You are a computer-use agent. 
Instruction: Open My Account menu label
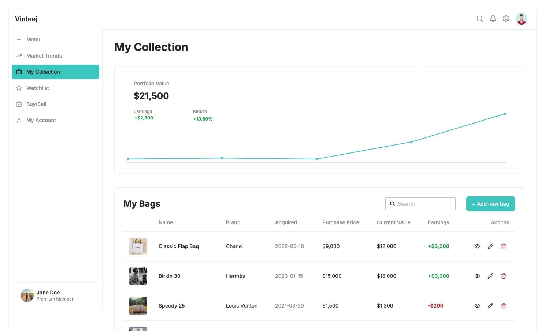coord(41,120)
